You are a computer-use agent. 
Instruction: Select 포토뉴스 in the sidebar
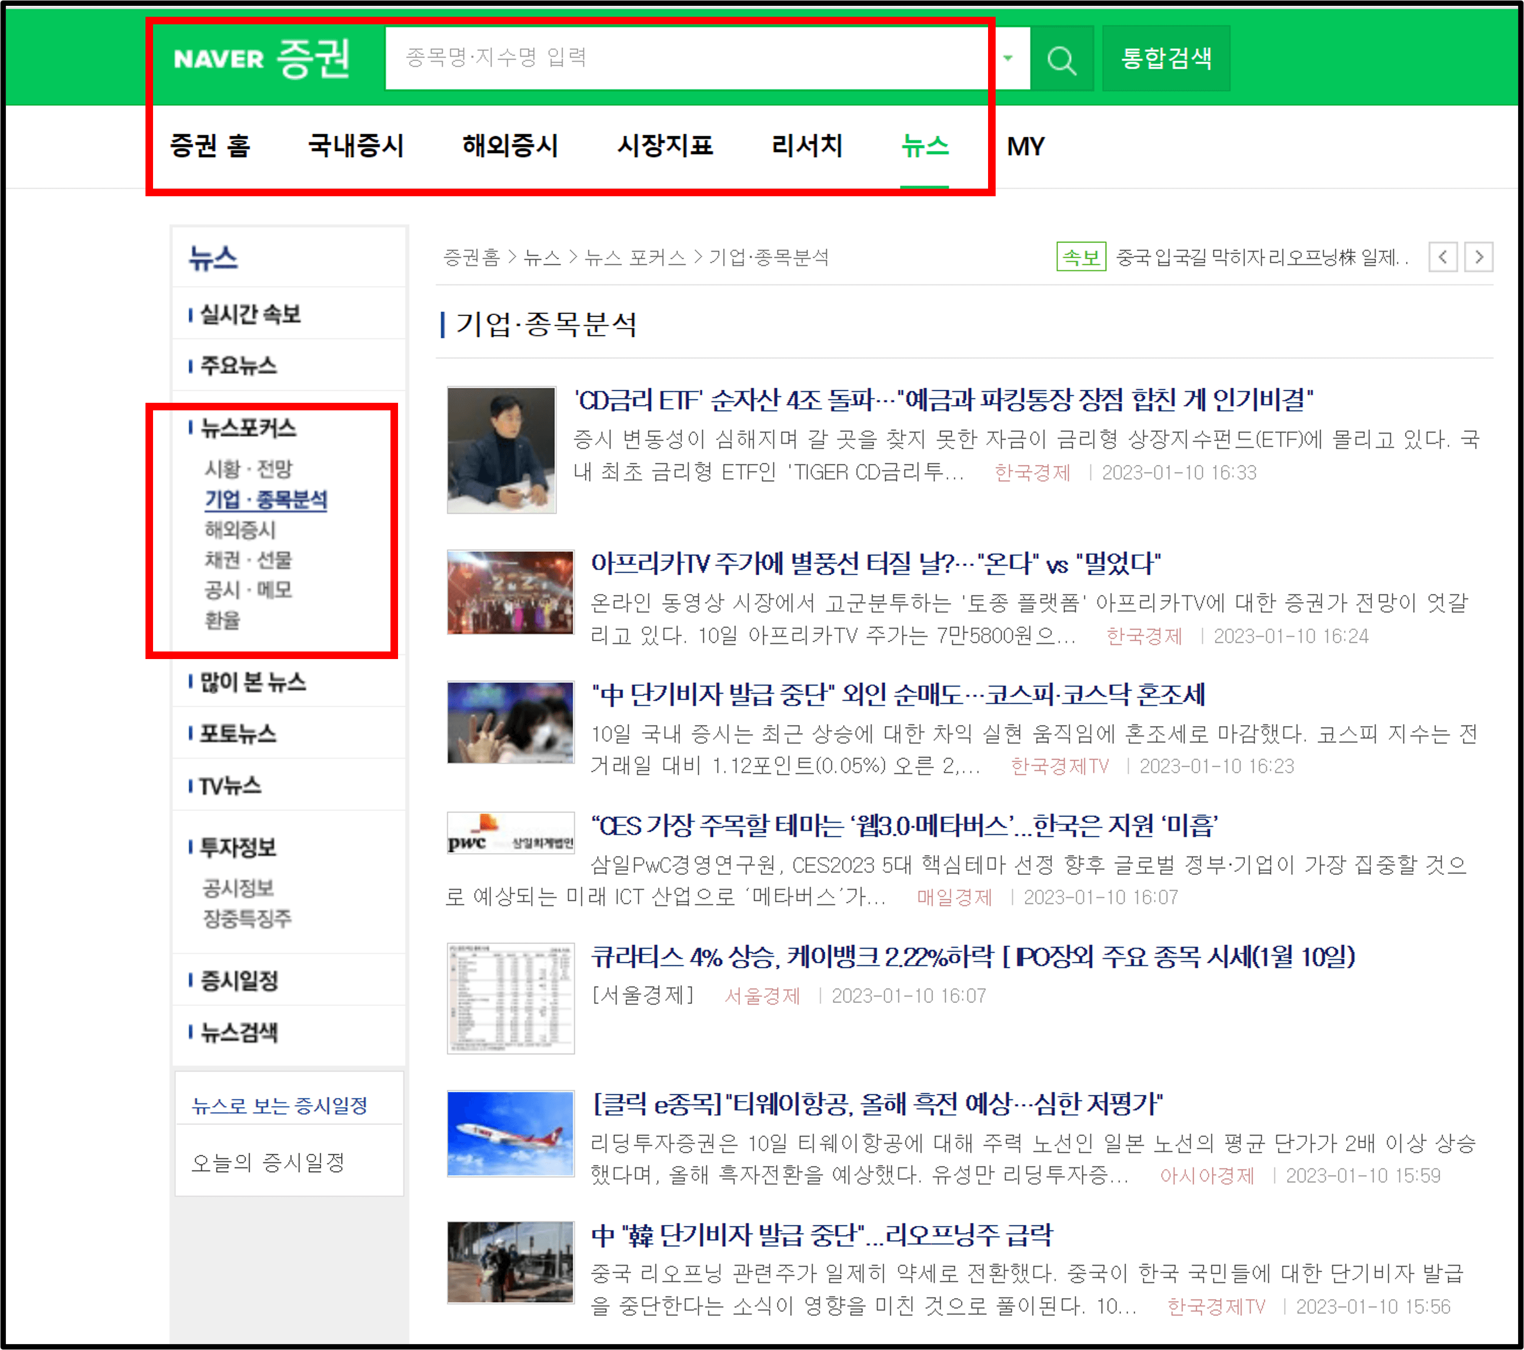[236, 734]
